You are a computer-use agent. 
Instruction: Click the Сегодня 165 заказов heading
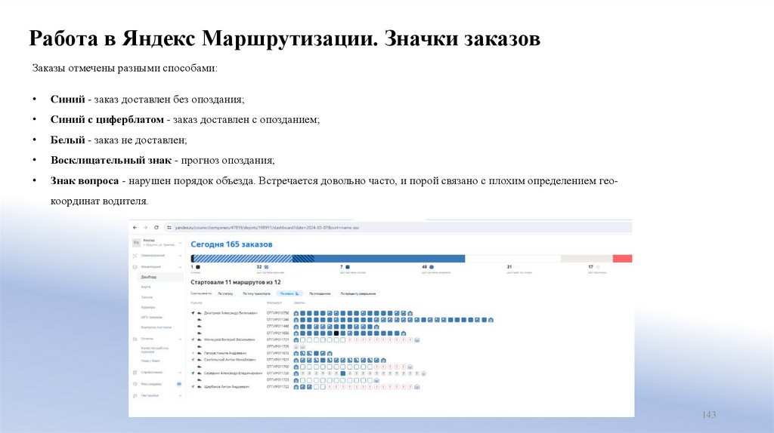tap(231, 244)
